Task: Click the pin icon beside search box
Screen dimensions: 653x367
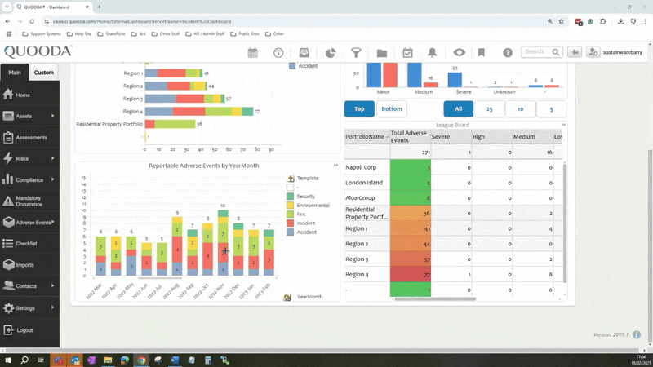Action: (575, 52)
